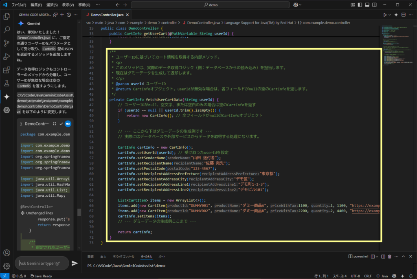Open the 選択(S) menu
The image size is (417, 279).
(52, 5)
